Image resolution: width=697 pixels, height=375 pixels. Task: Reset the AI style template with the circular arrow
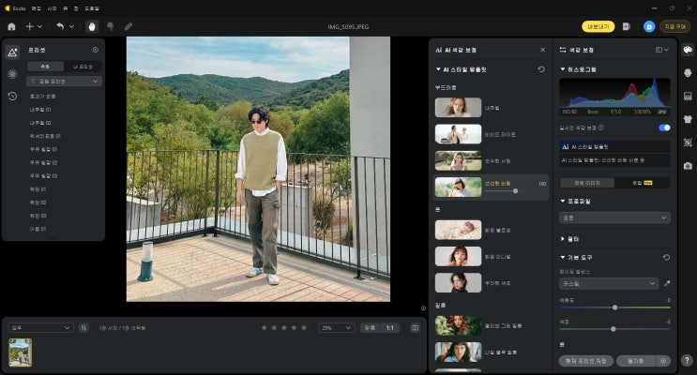click(541, 69)
